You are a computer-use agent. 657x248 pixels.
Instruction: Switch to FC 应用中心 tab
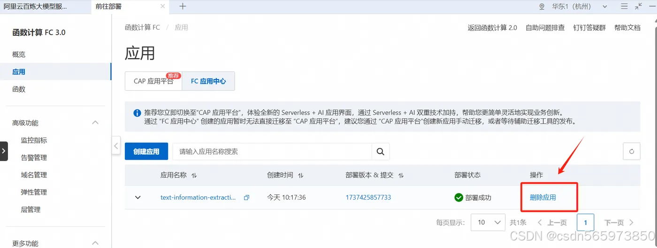pos(208,81)
